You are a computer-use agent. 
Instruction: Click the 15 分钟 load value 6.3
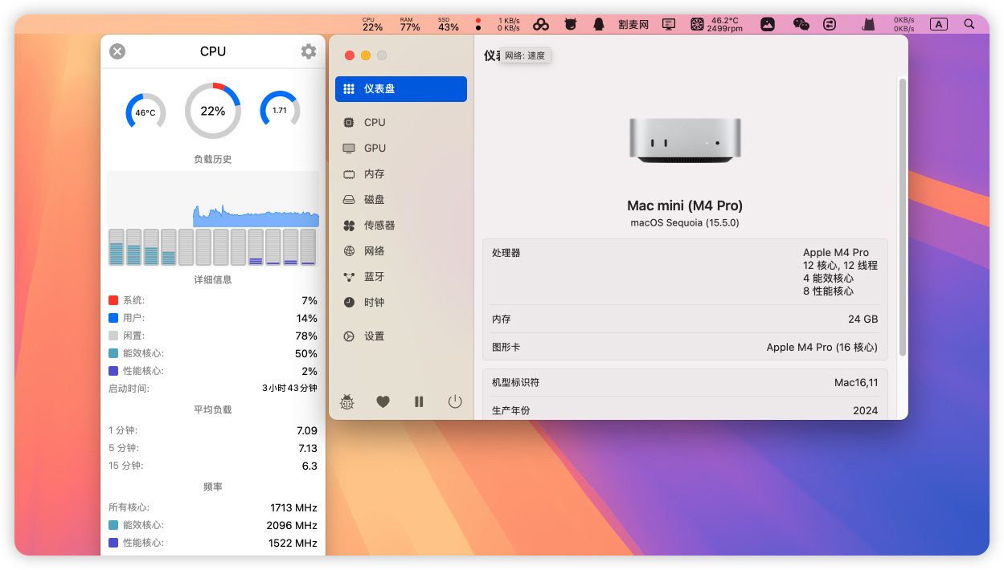point(309,466)
